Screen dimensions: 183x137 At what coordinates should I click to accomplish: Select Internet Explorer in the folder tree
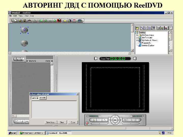(148, 45)
